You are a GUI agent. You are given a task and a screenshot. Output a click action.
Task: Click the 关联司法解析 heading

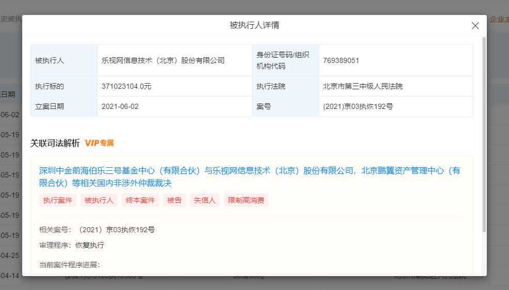pyautogui.click(x=55, y=143)
